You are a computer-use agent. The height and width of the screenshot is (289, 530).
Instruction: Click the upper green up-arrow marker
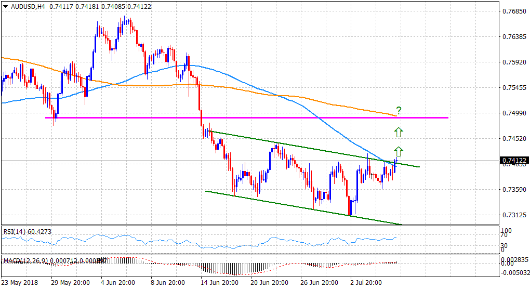pos(399,132)
